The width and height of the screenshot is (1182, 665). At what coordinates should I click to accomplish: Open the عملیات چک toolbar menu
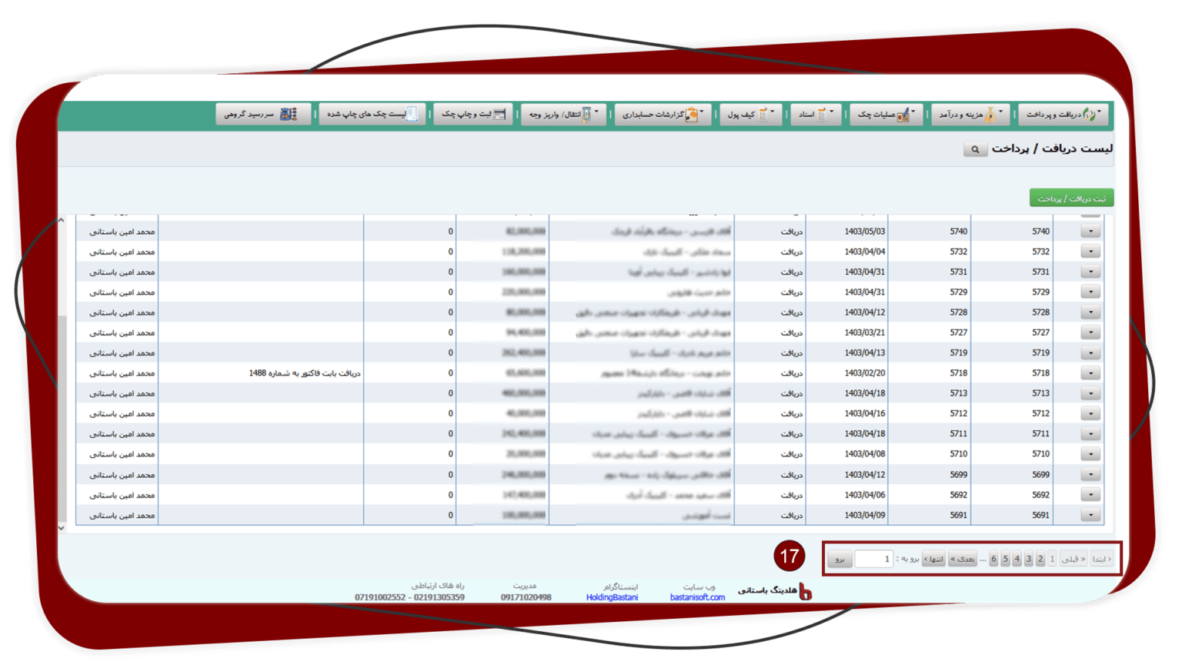click(886, 115)
